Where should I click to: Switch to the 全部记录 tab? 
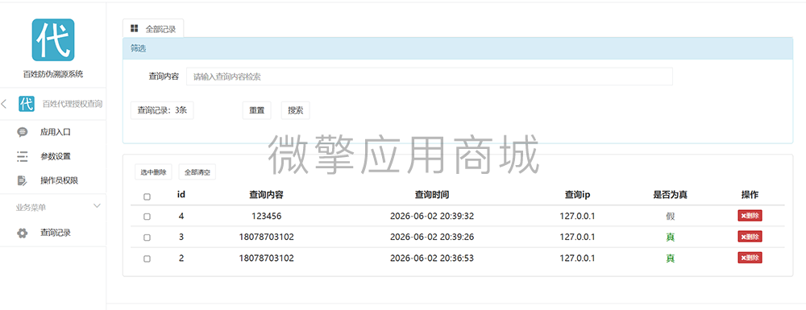point(153,29)
